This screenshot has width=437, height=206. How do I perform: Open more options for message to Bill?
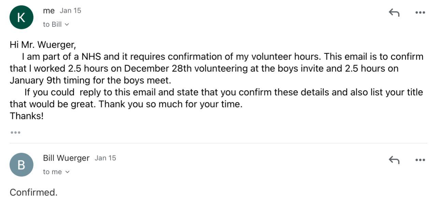click(x=420, y=13)
